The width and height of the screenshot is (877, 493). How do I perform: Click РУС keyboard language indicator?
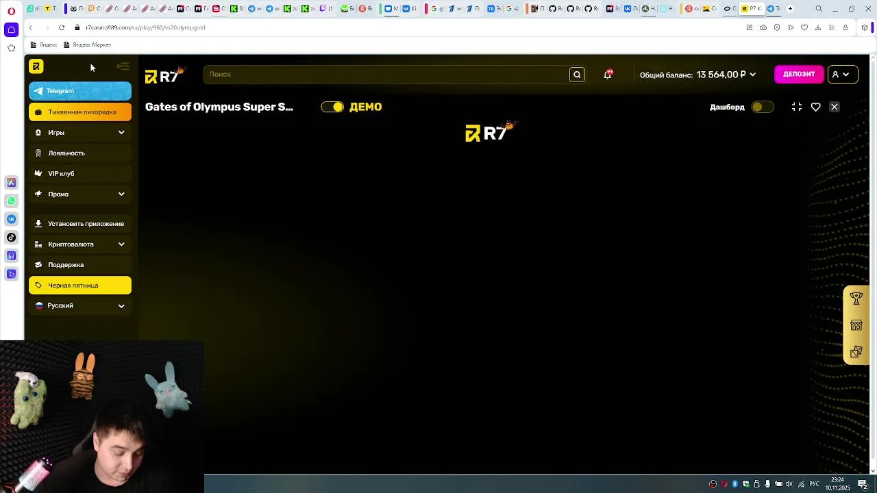click(x=815, y=484)
